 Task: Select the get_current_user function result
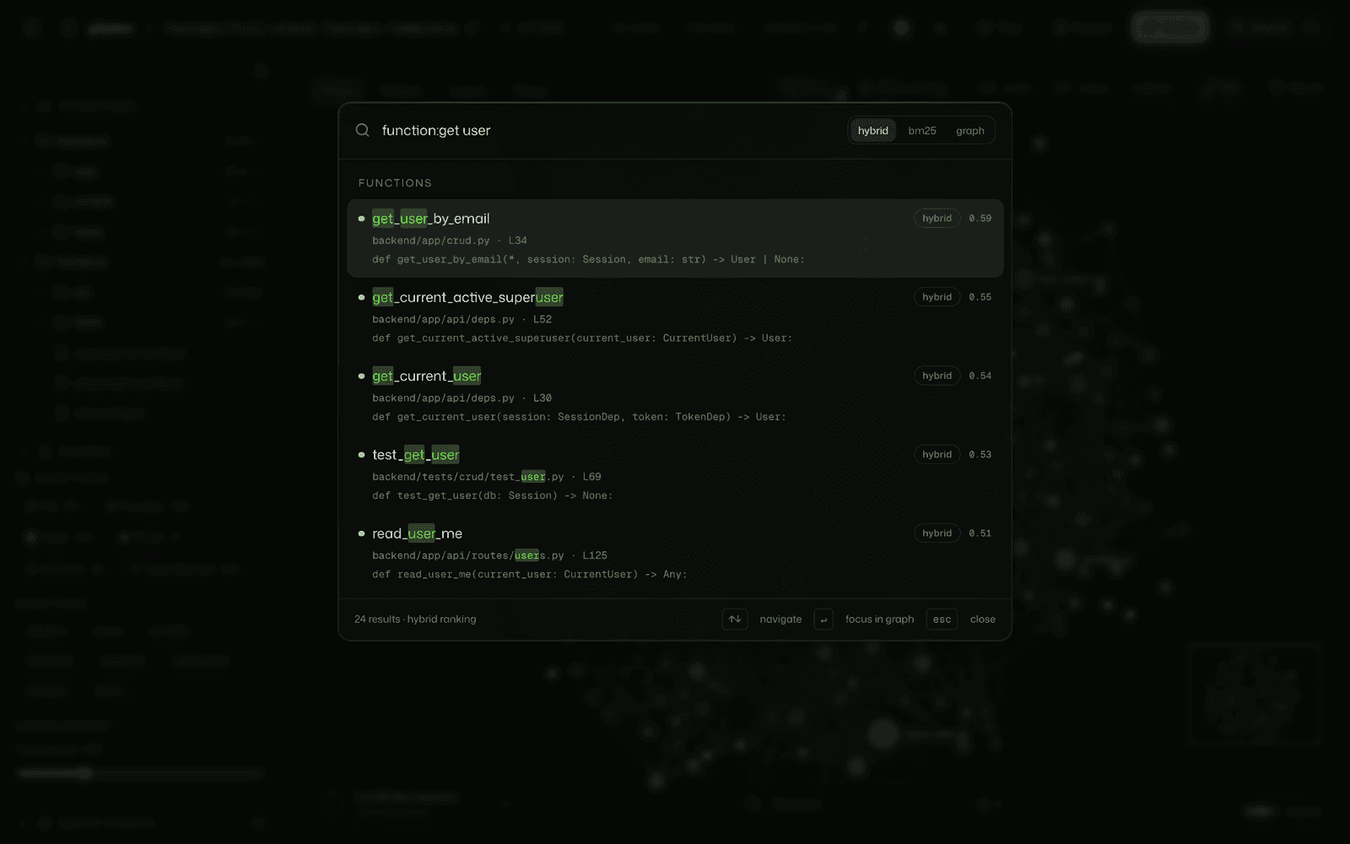(x=675, y=395)
